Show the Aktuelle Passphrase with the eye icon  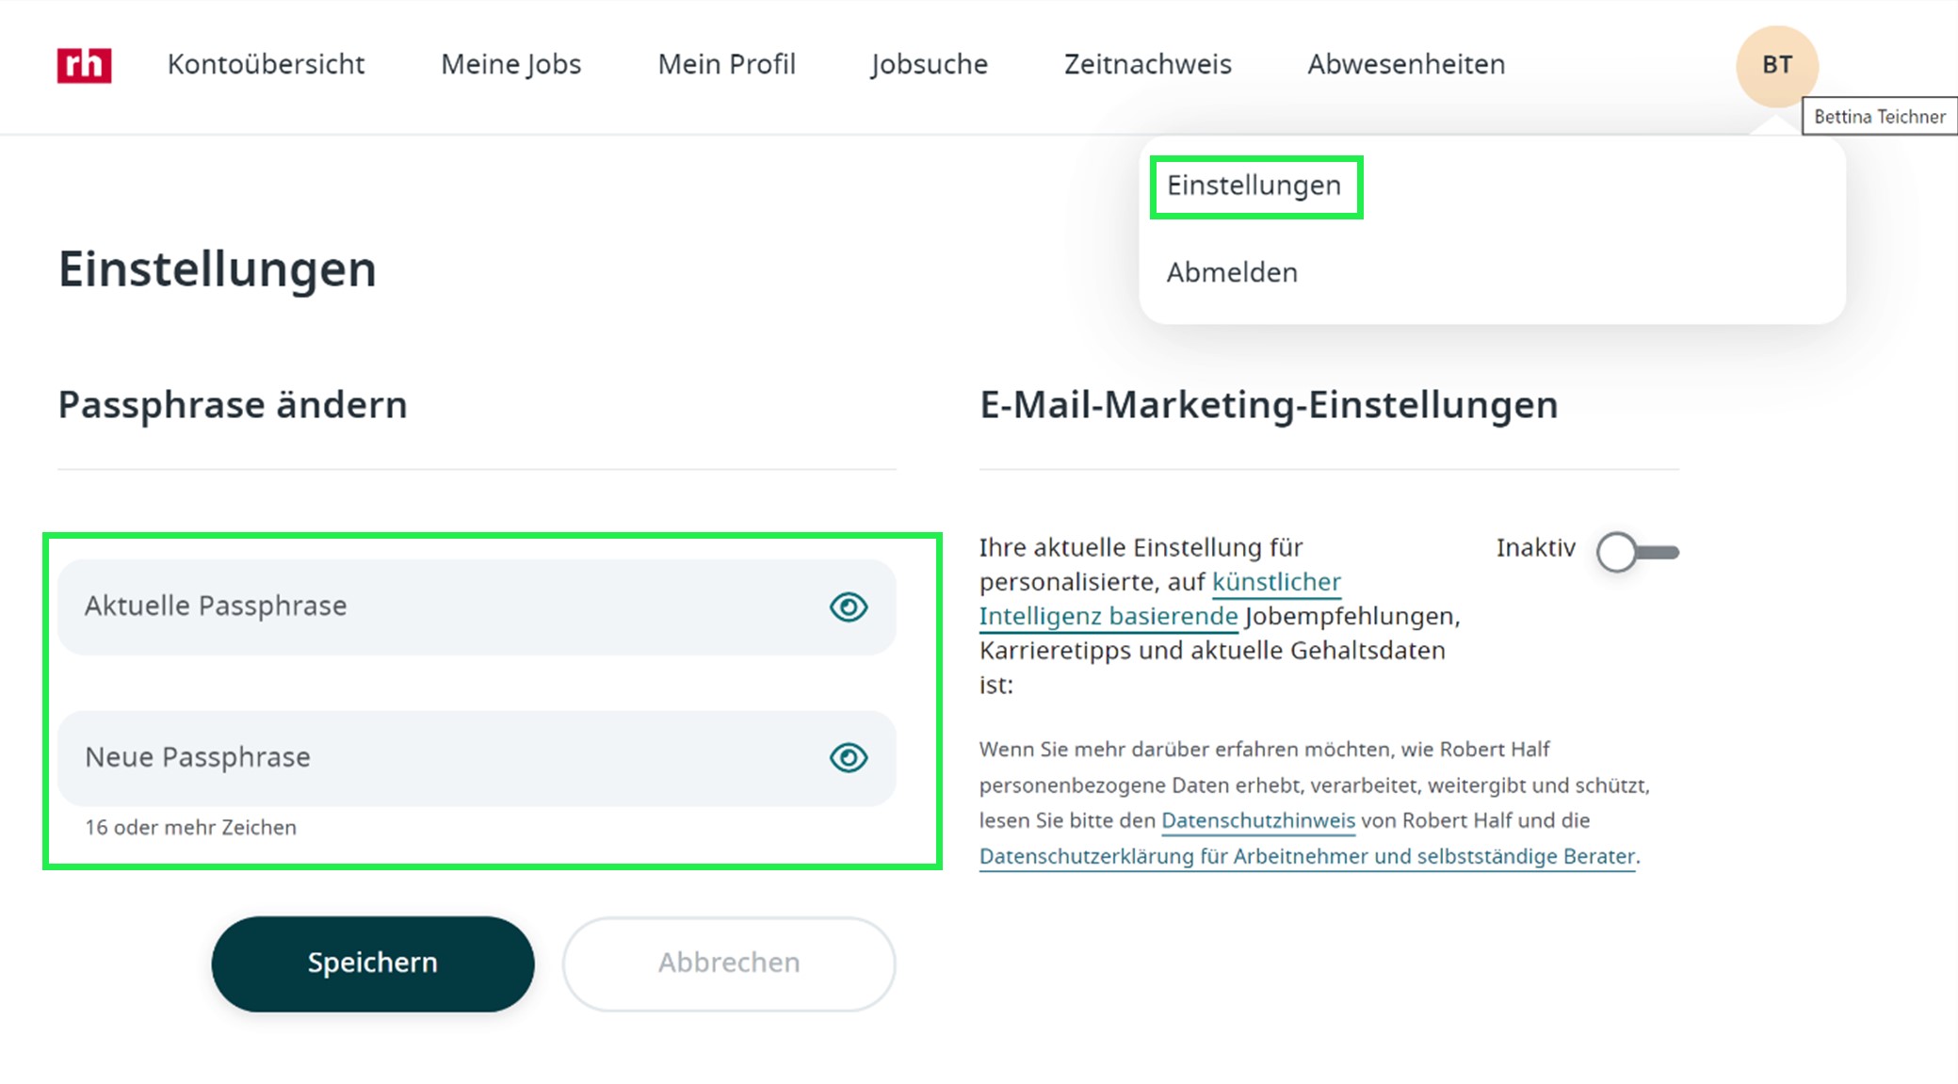(848, 607)
